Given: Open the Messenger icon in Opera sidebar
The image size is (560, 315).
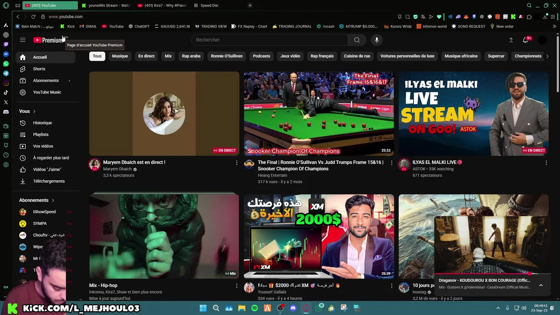Looking at the screenshot, I should 6,54.
